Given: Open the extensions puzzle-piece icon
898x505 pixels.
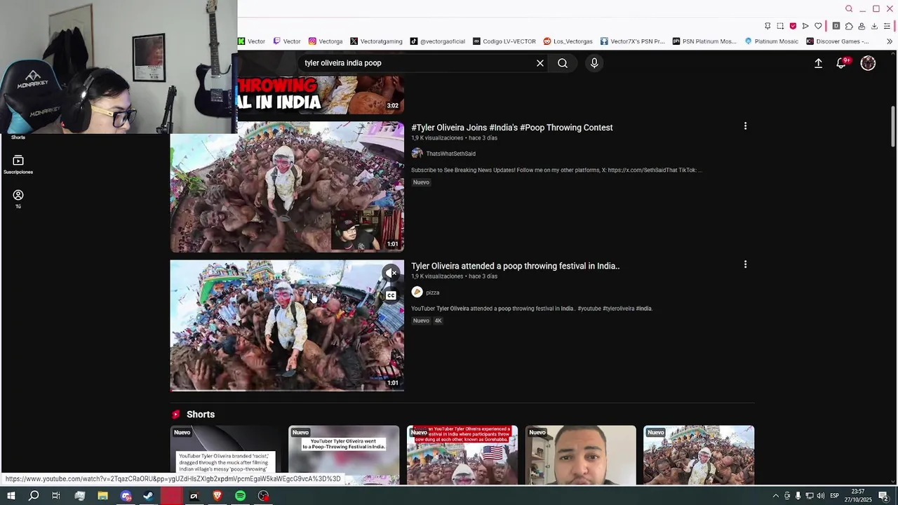Looking at the screenshot, I should 849,26.
